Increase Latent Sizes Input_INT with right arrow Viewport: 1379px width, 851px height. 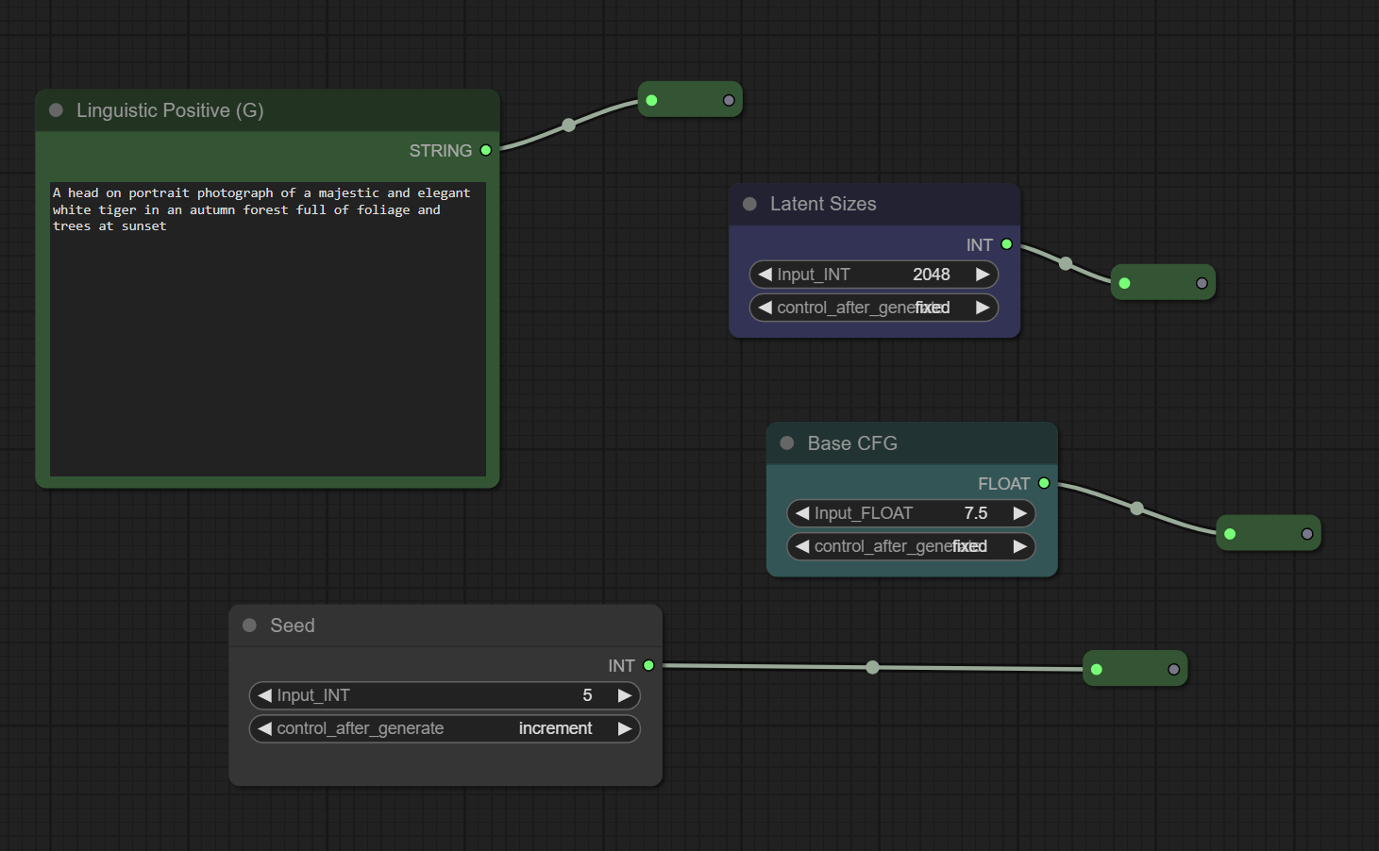tap(983, 275)
